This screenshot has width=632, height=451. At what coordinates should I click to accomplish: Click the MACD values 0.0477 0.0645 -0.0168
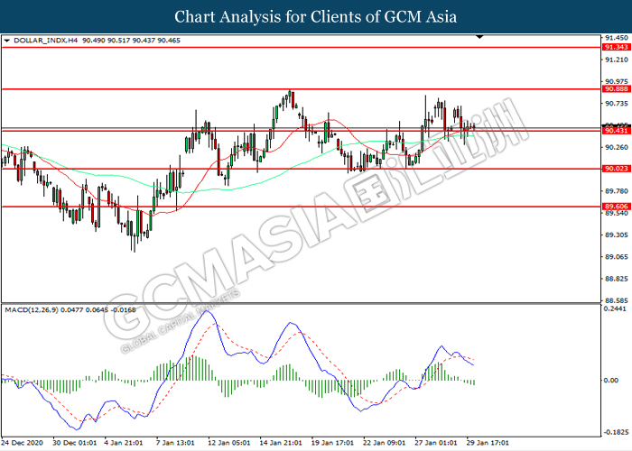point(98,309)
